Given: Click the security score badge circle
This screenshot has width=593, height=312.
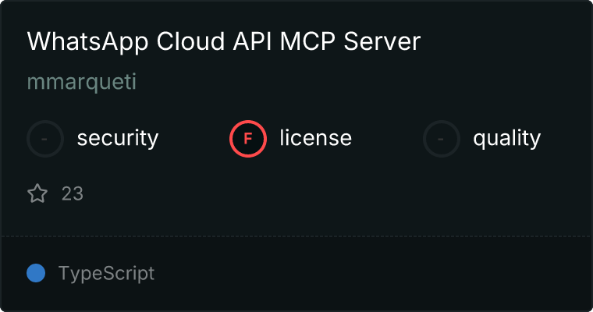Looking at the screenshot, I should (45, 139).
